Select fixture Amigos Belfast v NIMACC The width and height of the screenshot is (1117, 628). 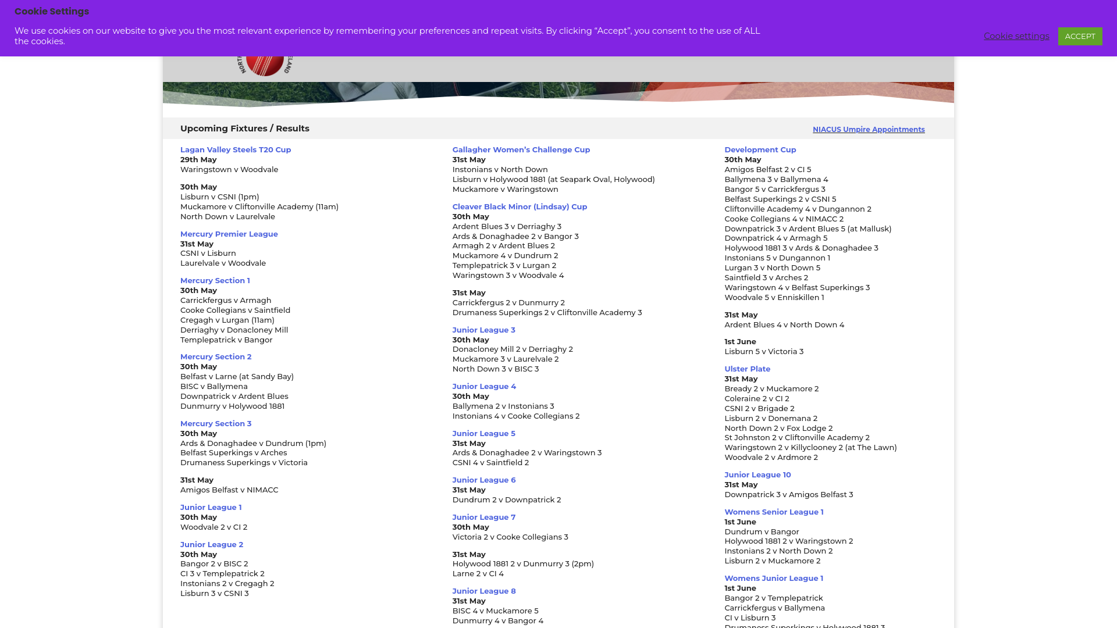click(229, 490)
